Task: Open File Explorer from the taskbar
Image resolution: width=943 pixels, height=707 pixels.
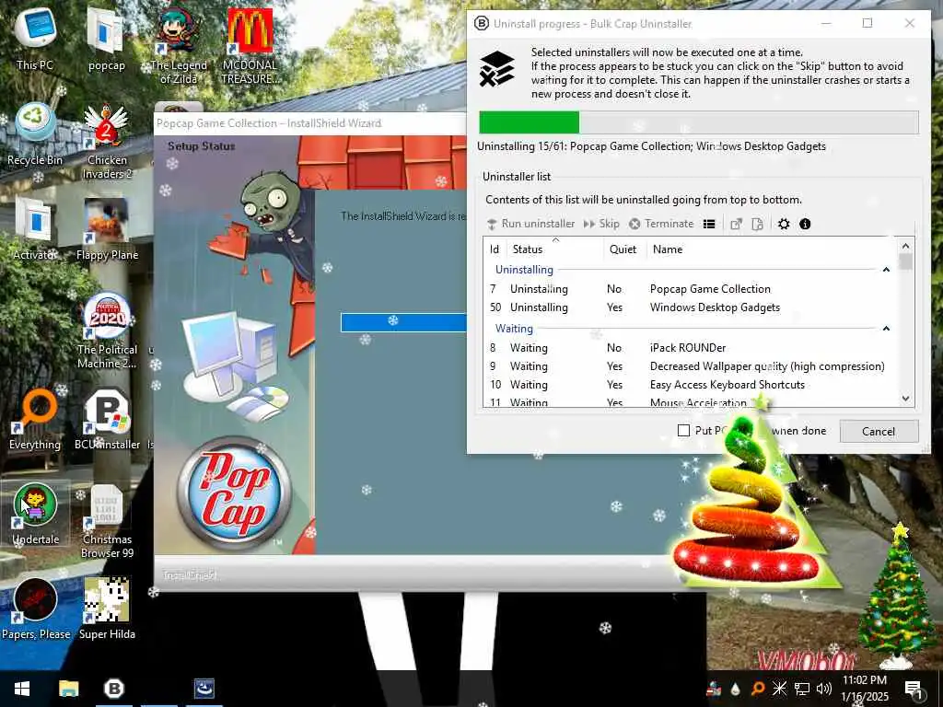Action: click(x=68, y=689)
